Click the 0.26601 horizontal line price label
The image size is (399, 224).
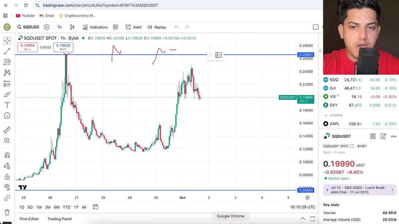[306, 55]
